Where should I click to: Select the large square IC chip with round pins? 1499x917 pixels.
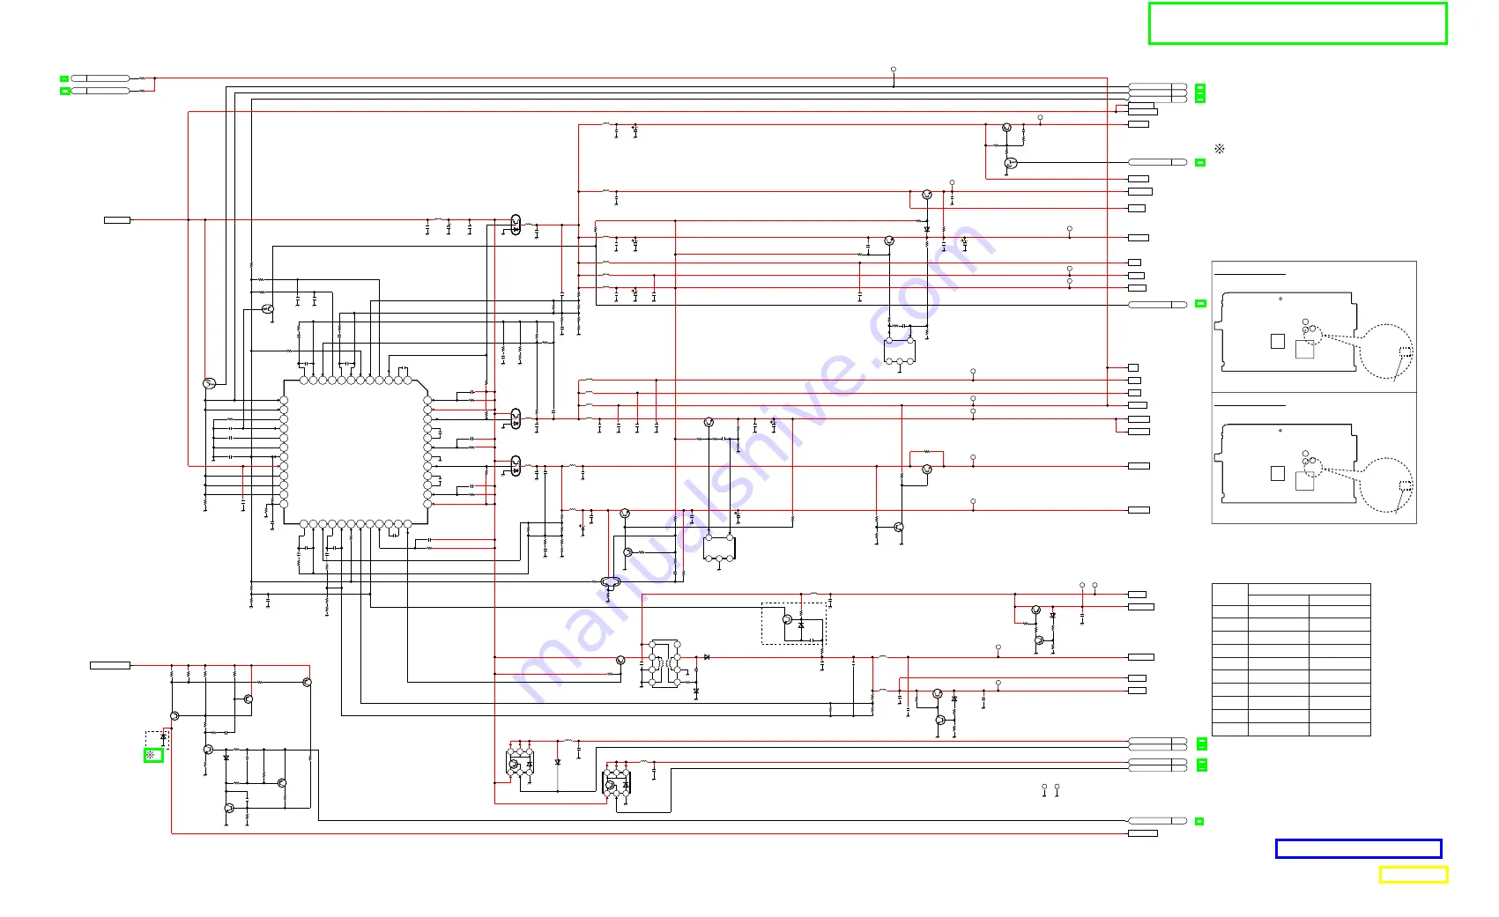click(x=356, y=452)
